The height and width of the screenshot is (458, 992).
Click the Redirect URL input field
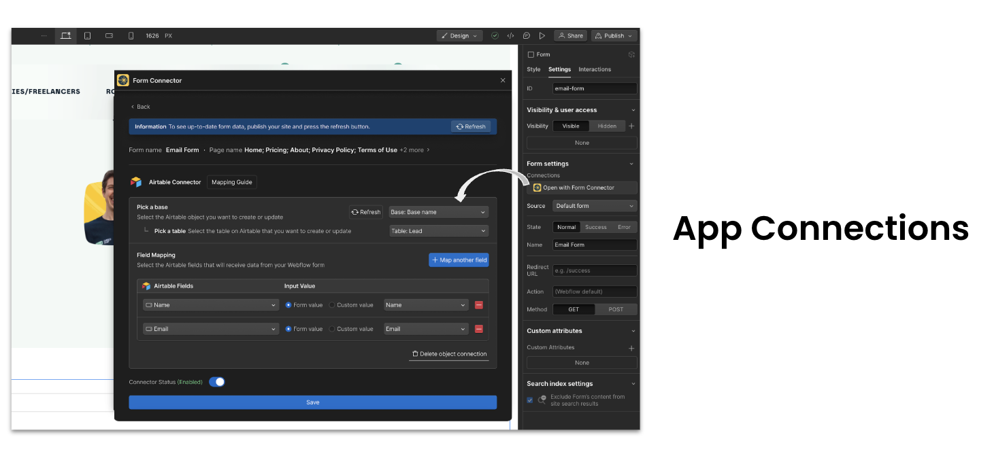pyautogui.click(x=595, y=270)
